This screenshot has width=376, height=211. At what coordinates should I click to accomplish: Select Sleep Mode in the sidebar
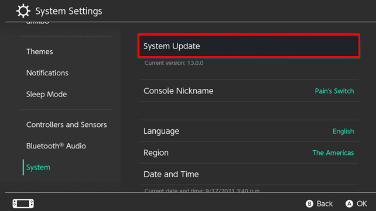click(x=46, y=94)
